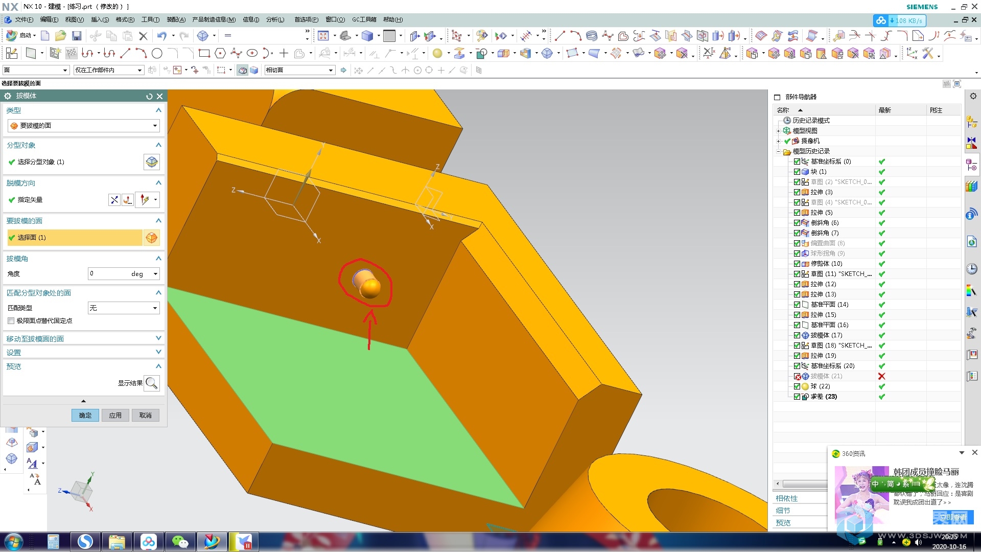
Task: Click the magnifier show result preview icon
Action: coord(152,383)
